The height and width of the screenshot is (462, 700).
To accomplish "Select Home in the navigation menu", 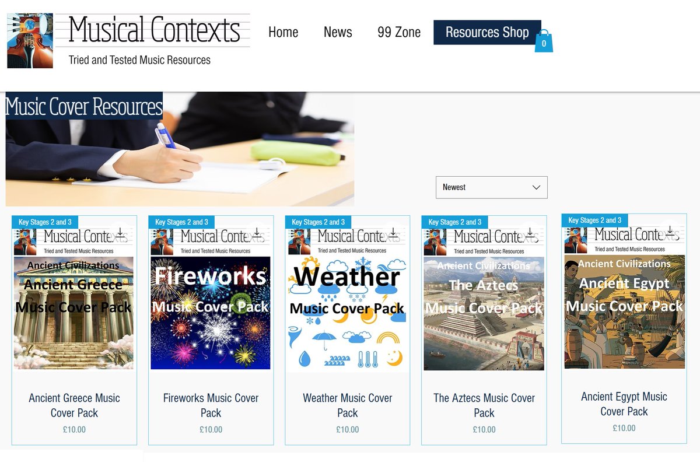I will pyautogui.click(x=283, y=32).
